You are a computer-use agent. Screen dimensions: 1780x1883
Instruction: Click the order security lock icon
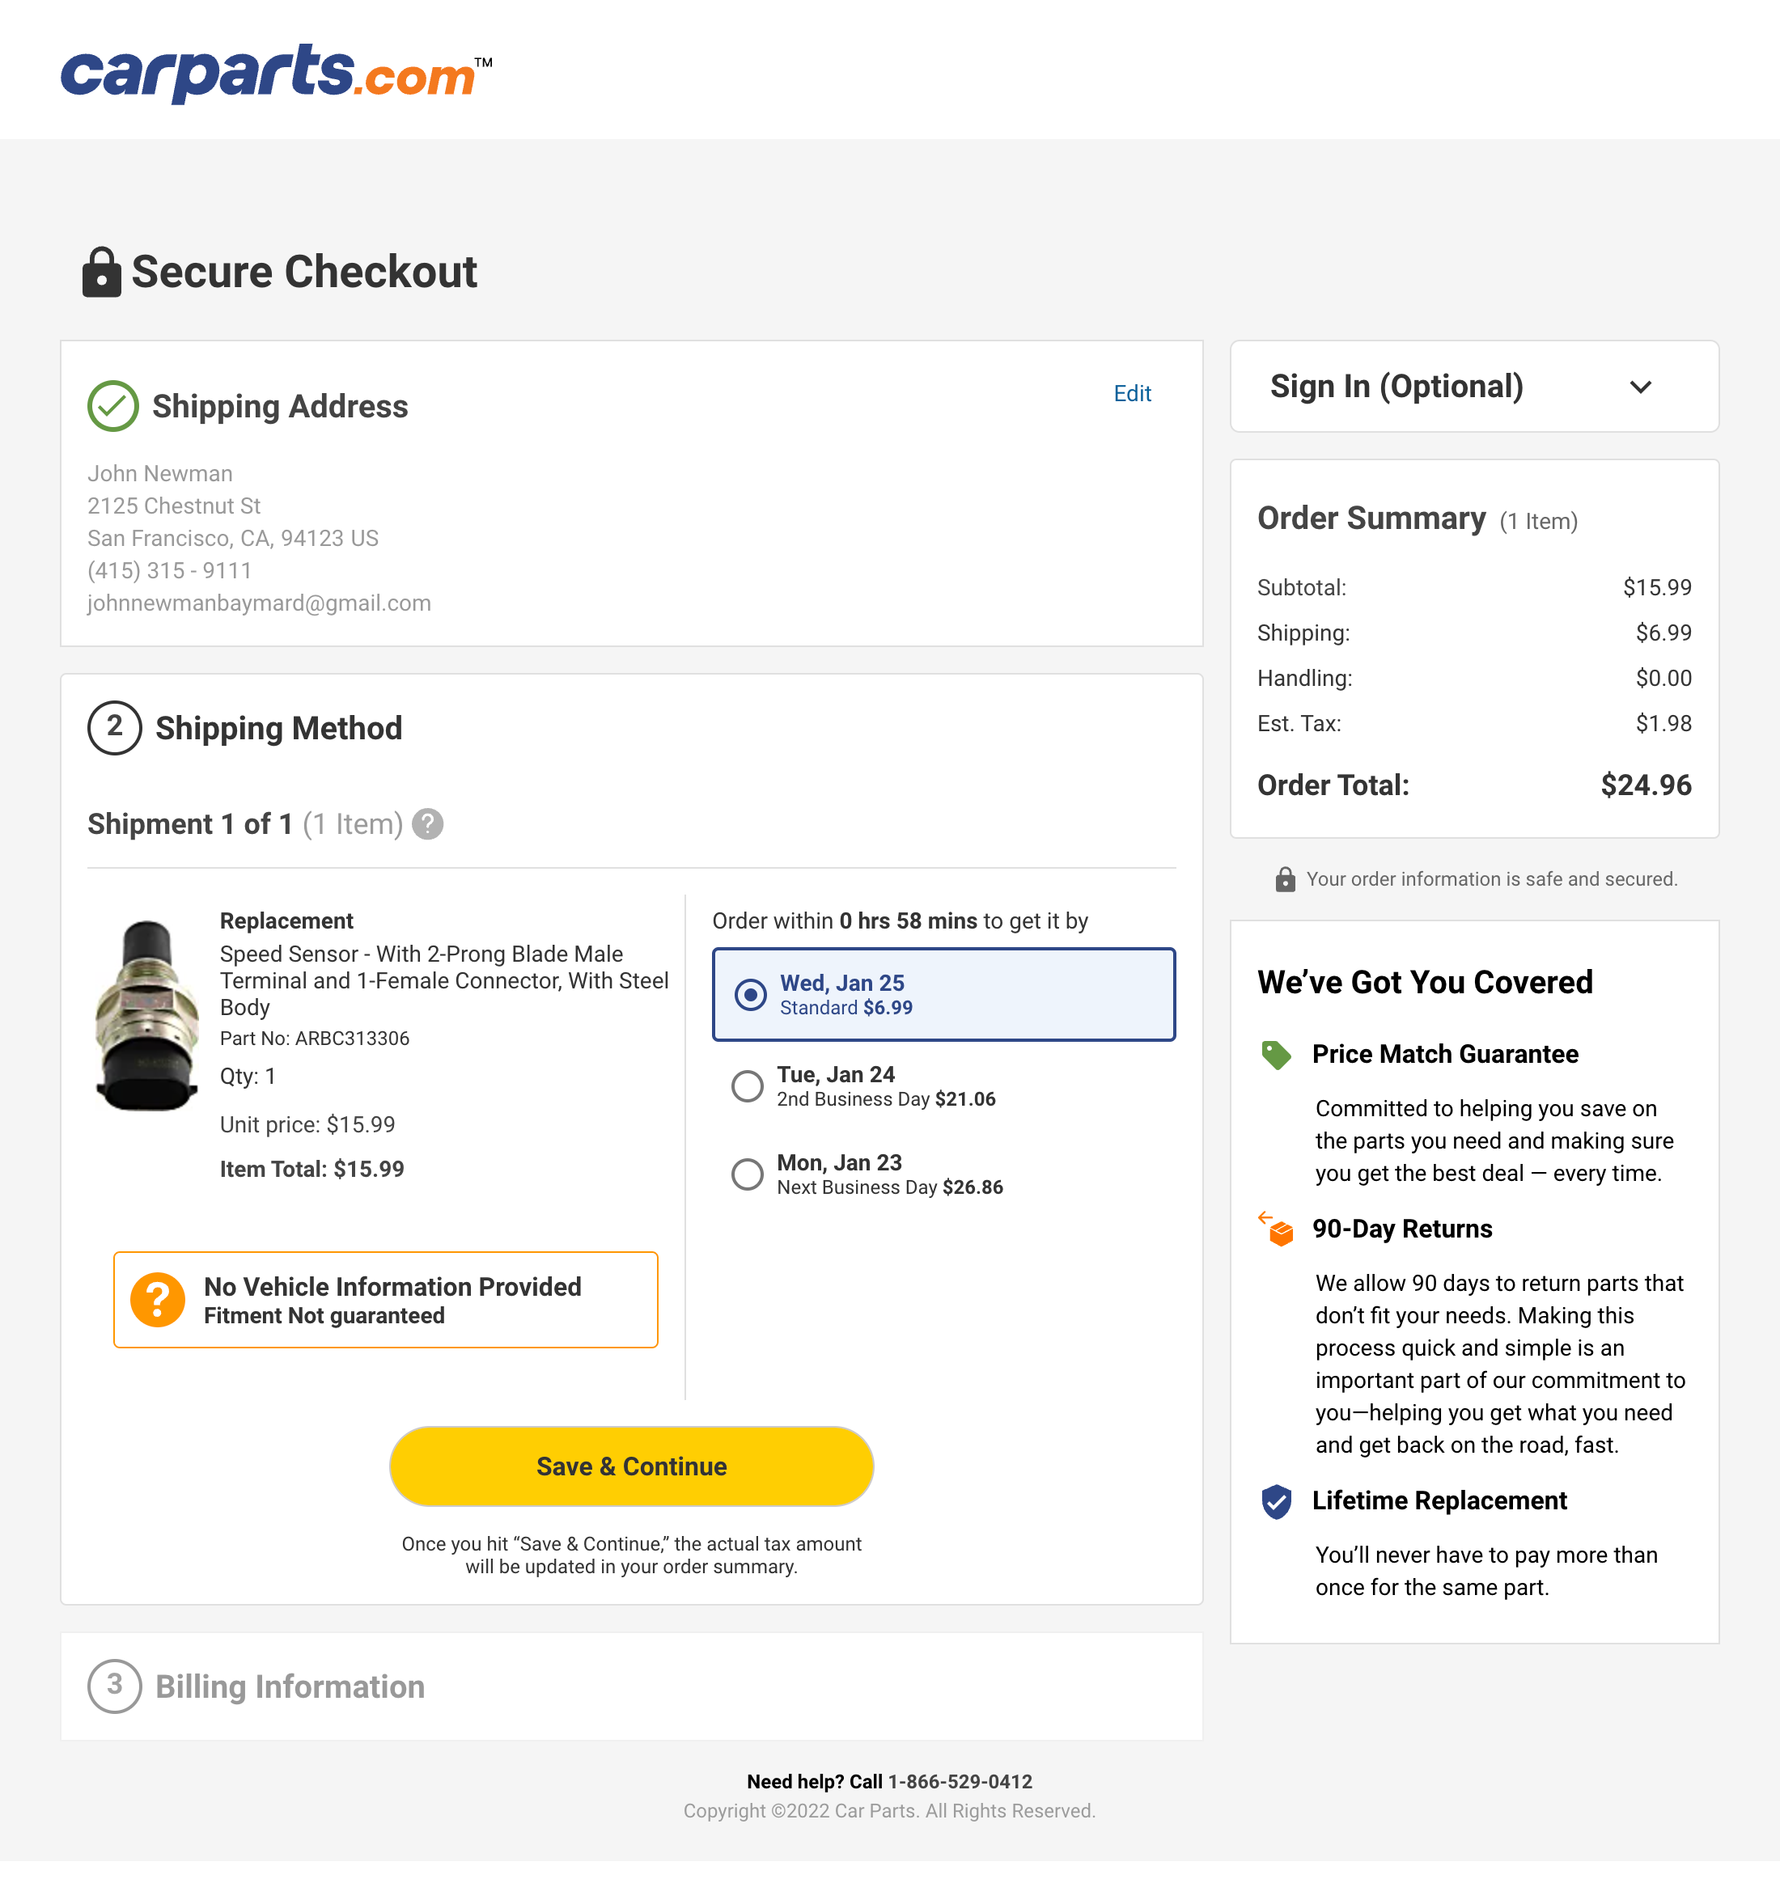(1285, 879)
